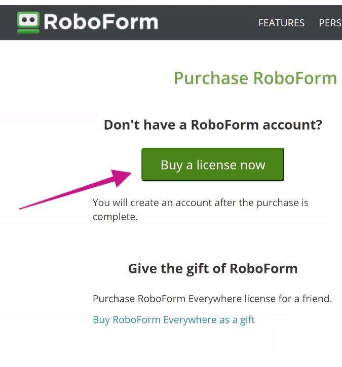Click the magenta arrow annotation

coord(75,189)
